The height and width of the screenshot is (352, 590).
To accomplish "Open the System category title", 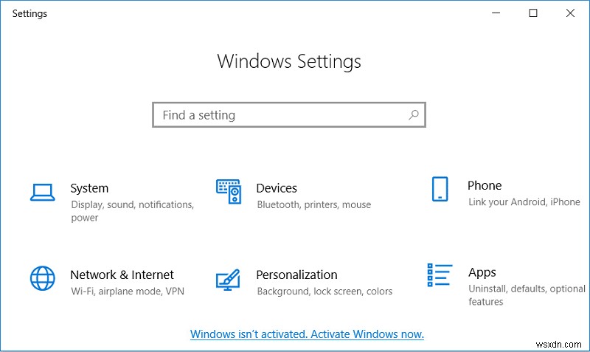I will pos(89,188).
